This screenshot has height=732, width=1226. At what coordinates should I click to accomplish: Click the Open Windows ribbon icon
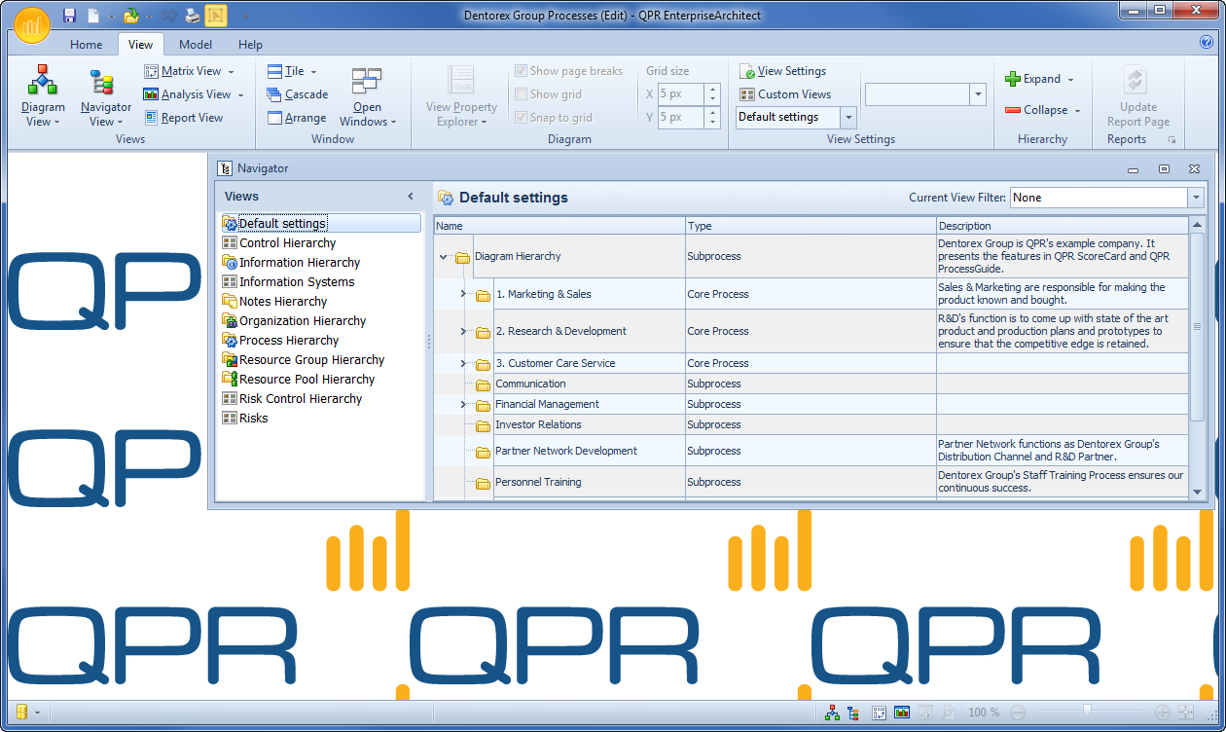[367, 96]
